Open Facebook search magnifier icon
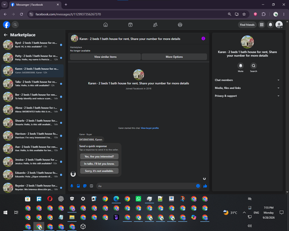This screenshot has height=231, width=289. tap(15, 25)
